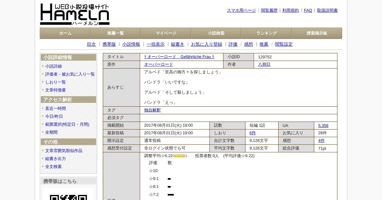Open 範囲選択(特定日・月間) access analysis
This screenshot has width=382, height=200.
click(x=67, y=124)
